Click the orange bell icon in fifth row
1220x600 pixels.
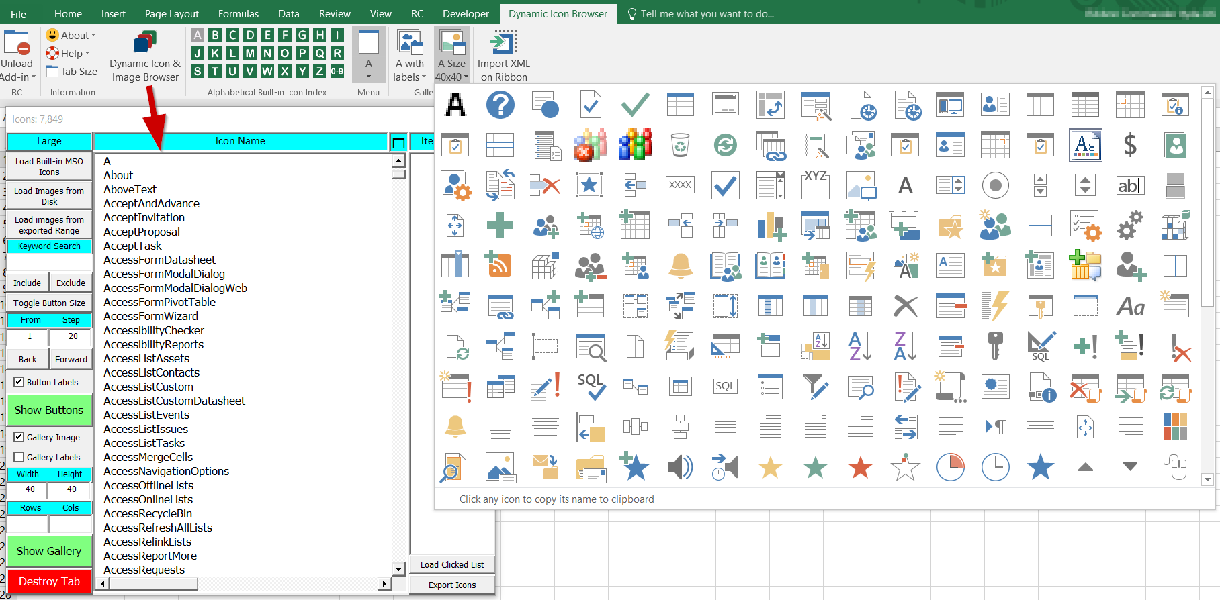tap(681, 266)
